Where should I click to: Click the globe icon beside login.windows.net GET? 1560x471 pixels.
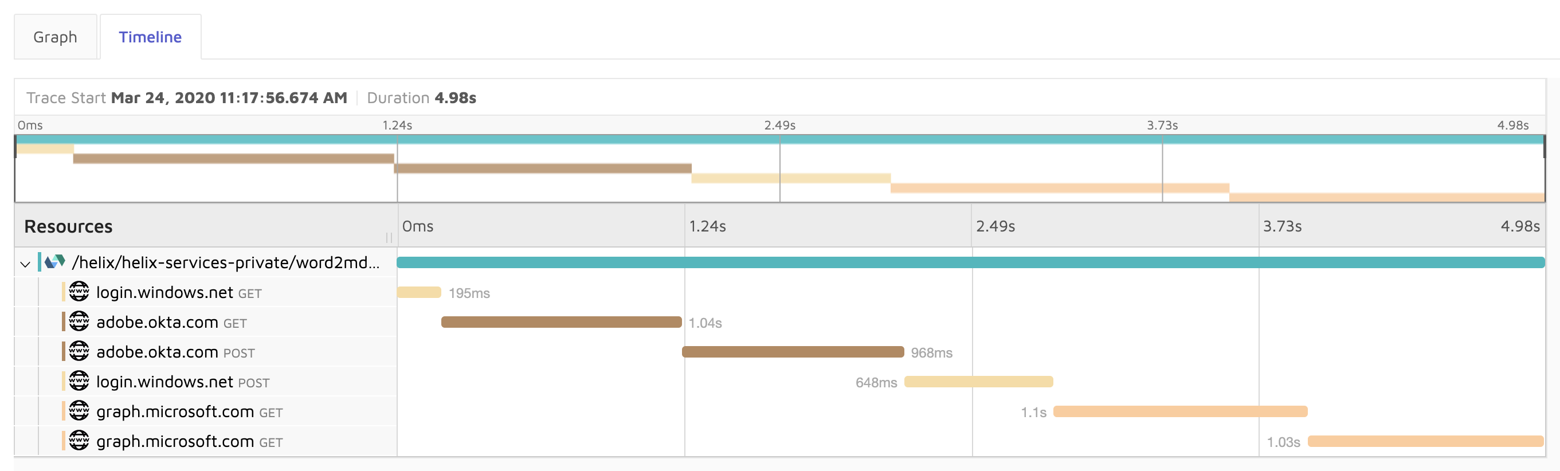79,292
